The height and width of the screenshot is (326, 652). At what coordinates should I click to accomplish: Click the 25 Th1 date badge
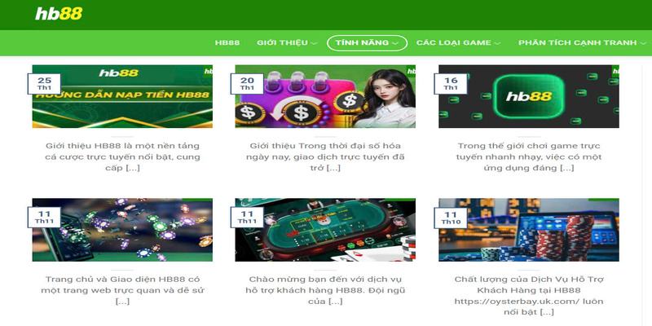coord(44,84)
